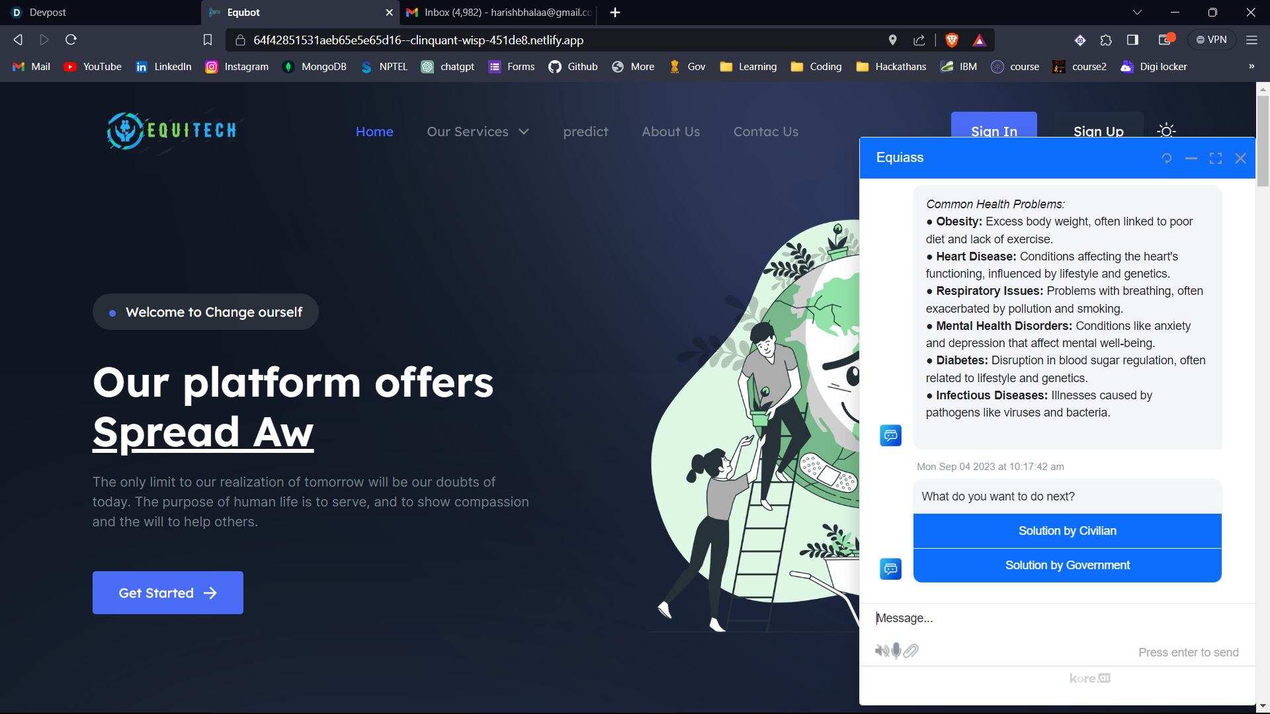Click the paperclip attachment icon
The width and height of the screenshot is (1270, 714).
[911, 651]
